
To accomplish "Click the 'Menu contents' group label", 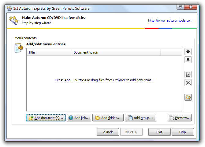I will [x=26, y=38].
